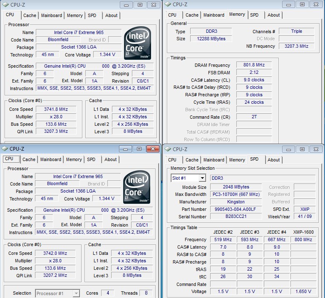The image size is (325, 298).
Task: Switch to Memory tab in the 3742.0 MHz window
Action: (x=74, y=159)
